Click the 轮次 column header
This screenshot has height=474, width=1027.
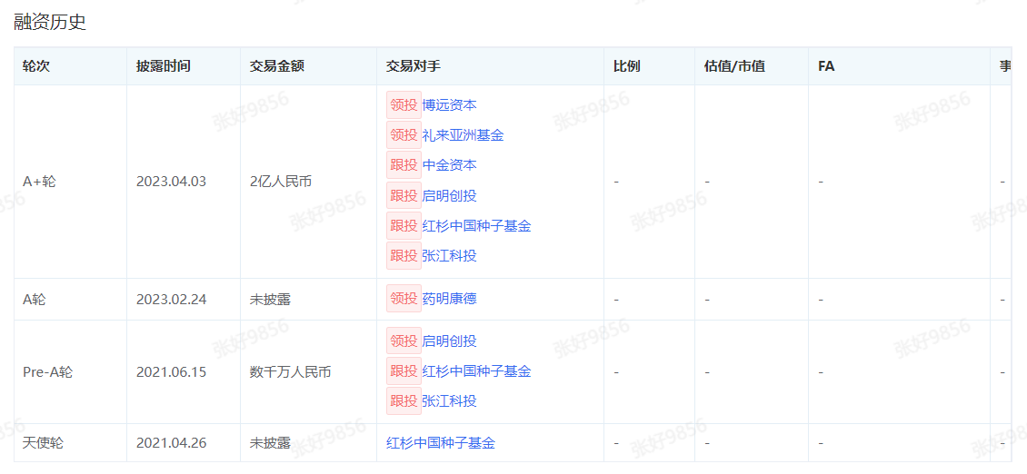coord(36,66)
